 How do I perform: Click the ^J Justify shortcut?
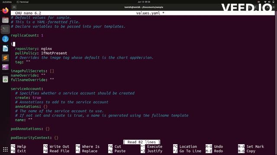[x=151, y=151]
